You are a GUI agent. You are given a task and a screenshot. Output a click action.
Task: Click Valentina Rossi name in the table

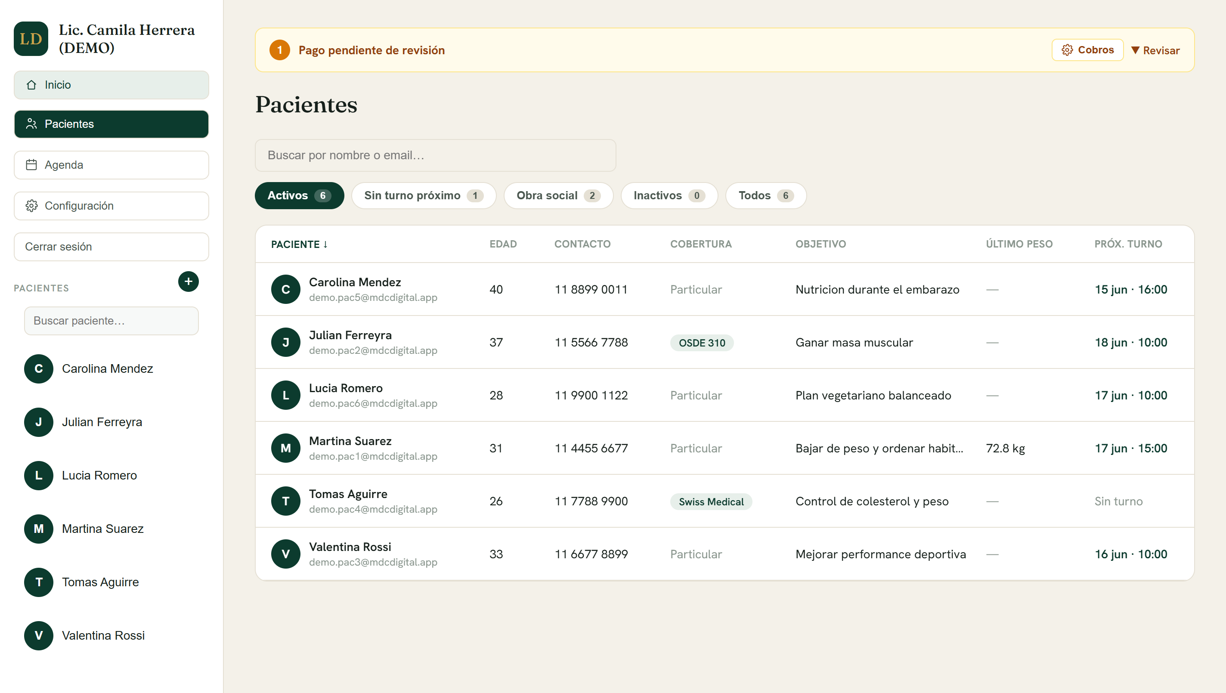tap(350, 546)
